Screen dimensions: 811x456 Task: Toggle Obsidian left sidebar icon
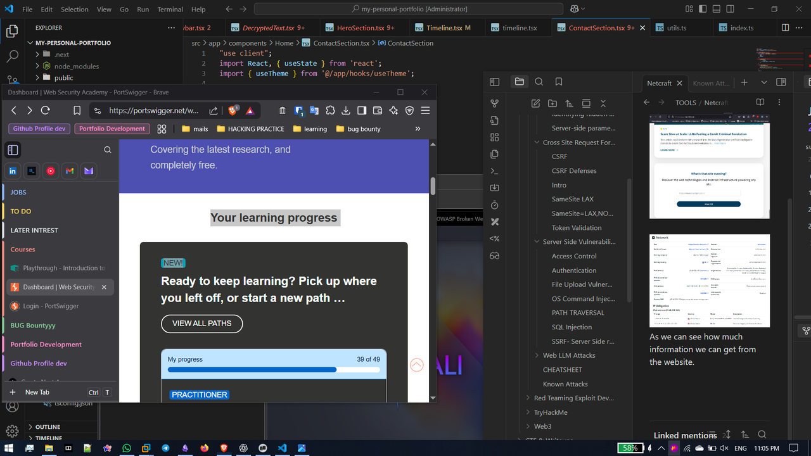(x=495, y=82)
